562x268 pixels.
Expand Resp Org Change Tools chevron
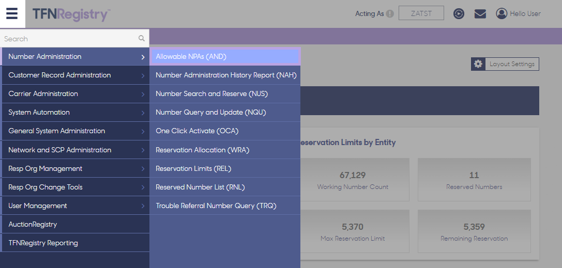coord(143,188)
